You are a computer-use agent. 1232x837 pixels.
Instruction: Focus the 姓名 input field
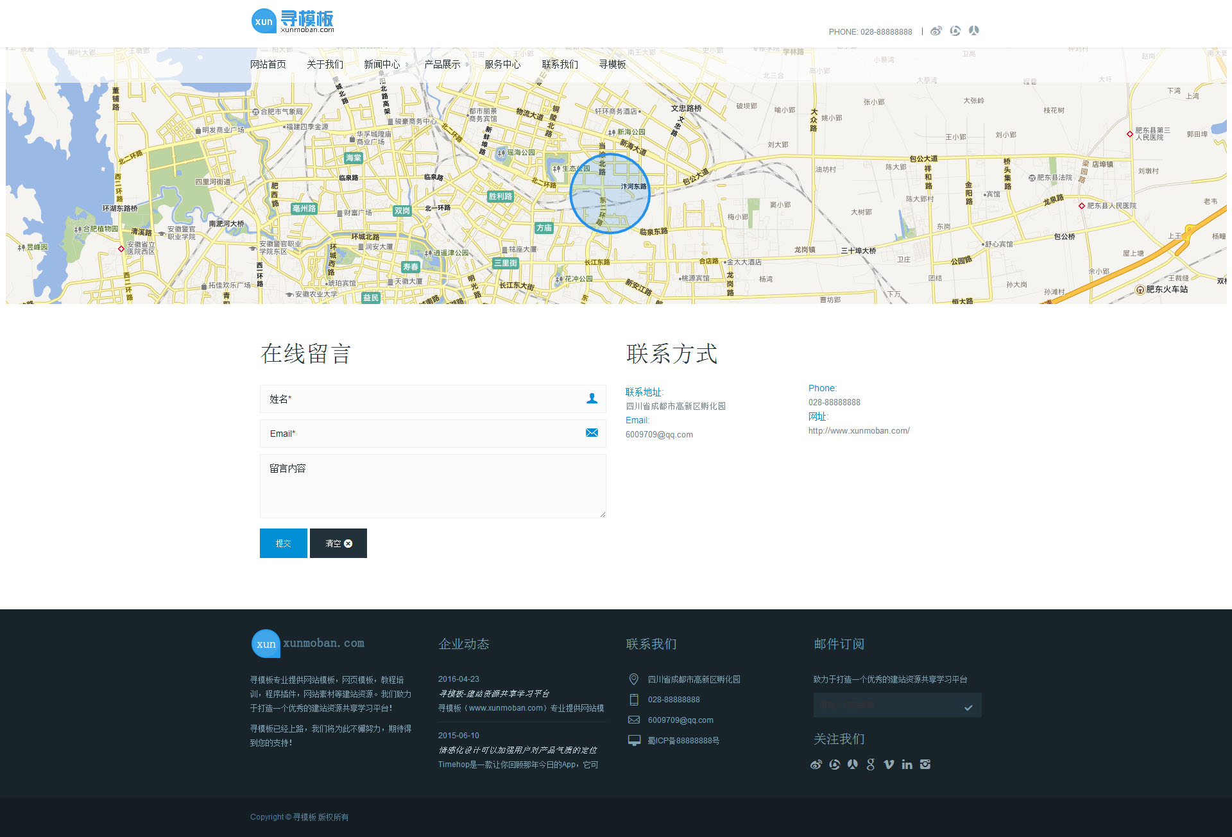coord(424,399)
